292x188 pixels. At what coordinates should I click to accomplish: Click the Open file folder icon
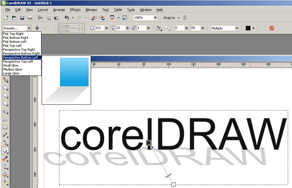click(14, 18)
